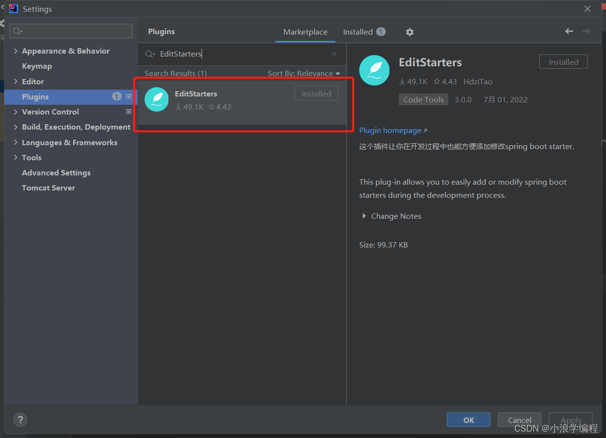The height and width of the screenshot is (438, 606).
Task: Click the Apply button
Action: [x=571, y=420]
